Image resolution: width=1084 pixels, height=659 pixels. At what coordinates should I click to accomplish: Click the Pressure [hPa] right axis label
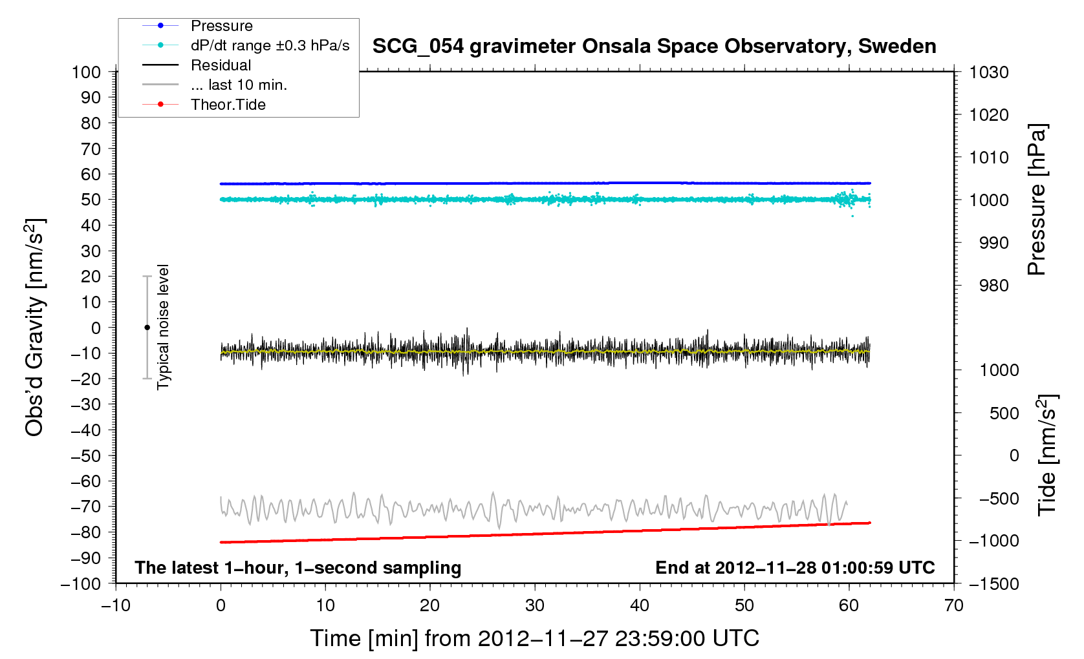1036,200
